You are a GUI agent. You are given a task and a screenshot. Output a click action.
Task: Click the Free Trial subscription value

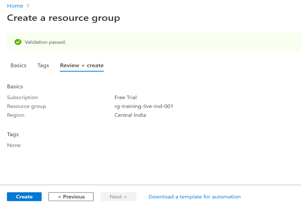coord(125,97)
